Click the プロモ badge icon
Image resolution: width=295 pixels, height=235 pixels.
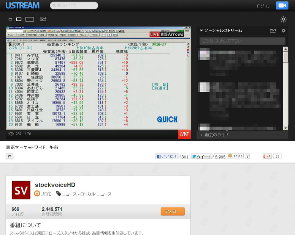point(37,194)
